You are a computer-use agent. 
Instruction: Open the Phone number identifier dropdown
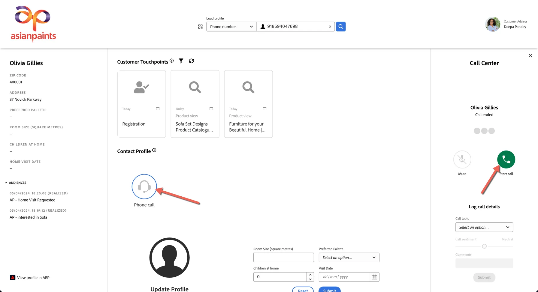click(x=231, y=27)
